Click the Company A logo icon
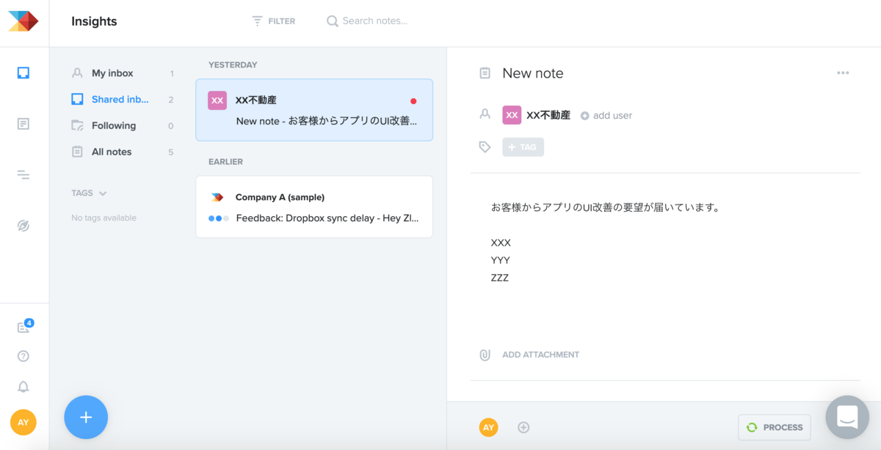881x450 pixels. pyautogui.click(x=217, y=197)
